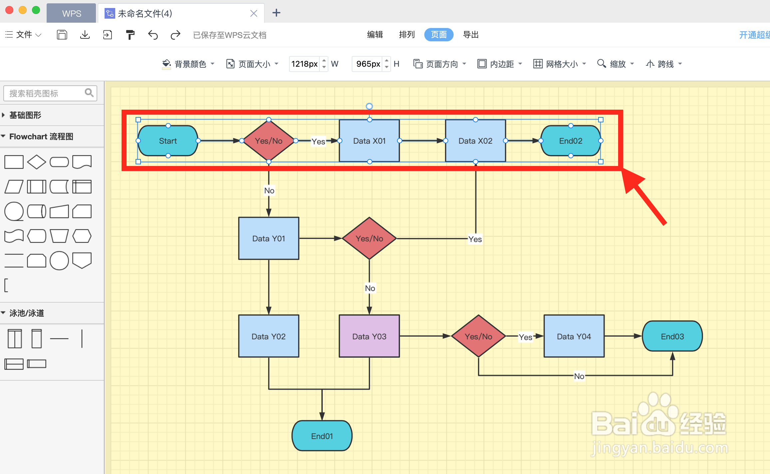Click the 搜索稻壳图标 search input field
Image resolution: width=770 pixels, height=474 pixels.
[x=47, y=93]
